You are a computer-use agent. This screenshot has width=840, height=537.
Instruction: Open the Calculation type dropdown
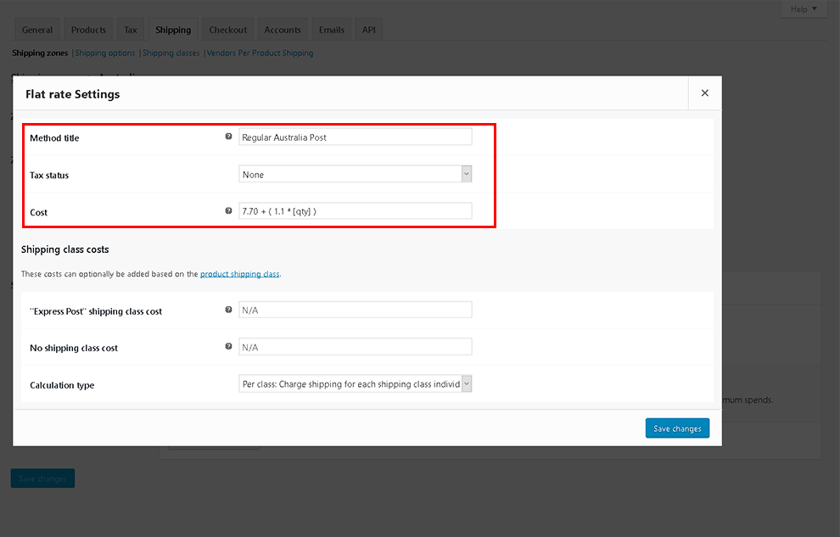356,384
